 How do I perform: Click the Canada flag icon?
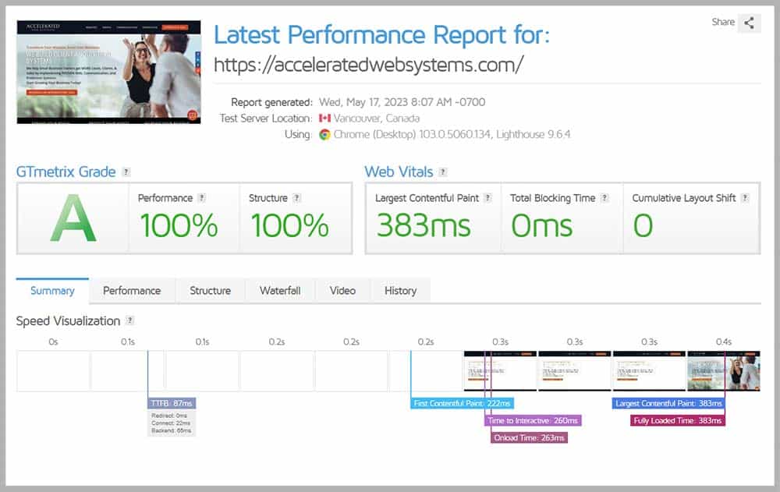(x=324, y=118)
